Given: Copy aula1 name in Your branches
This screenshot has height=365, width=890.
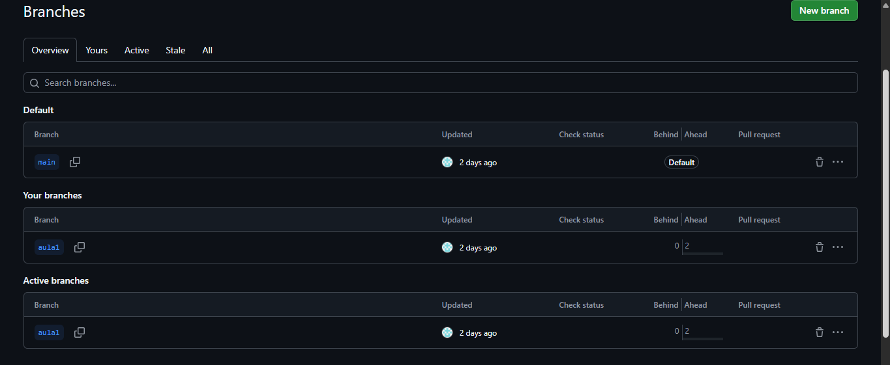Looking at the screenshot, I should pos(80,247).
